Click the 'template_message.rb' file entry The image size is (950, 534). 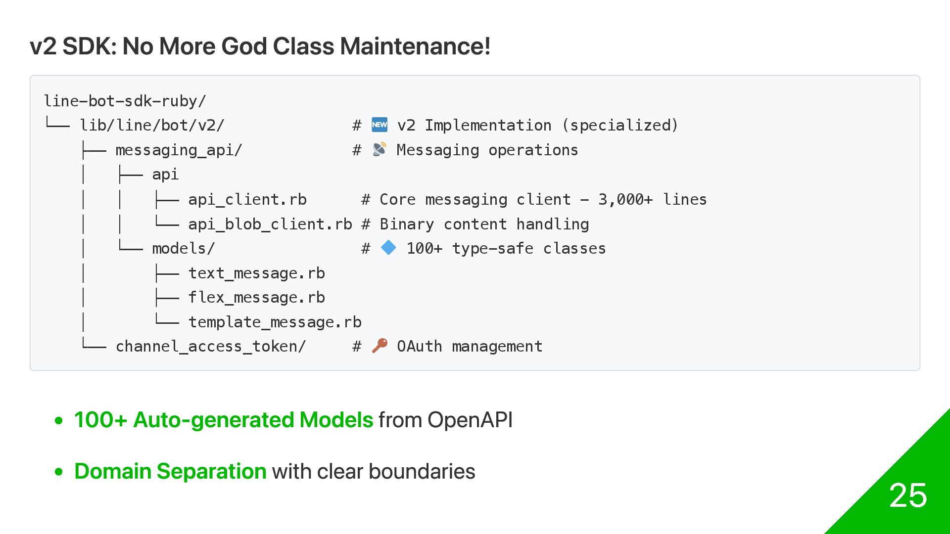275,322
